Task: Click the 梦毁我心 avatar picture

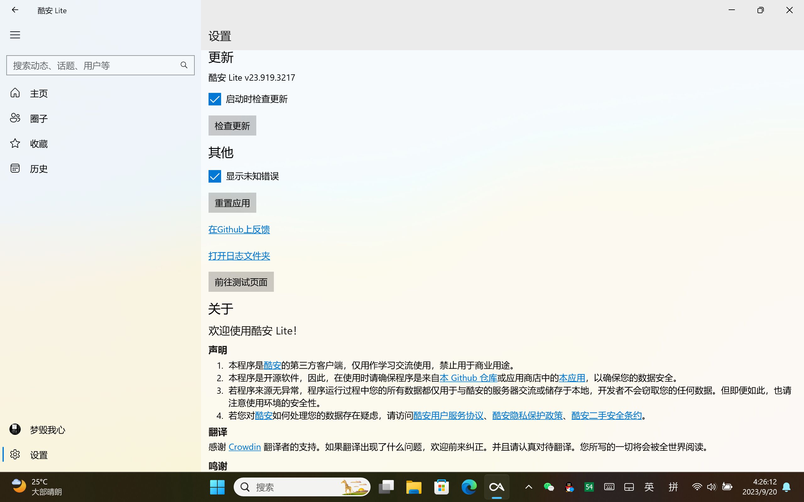Action: (15, 429)
